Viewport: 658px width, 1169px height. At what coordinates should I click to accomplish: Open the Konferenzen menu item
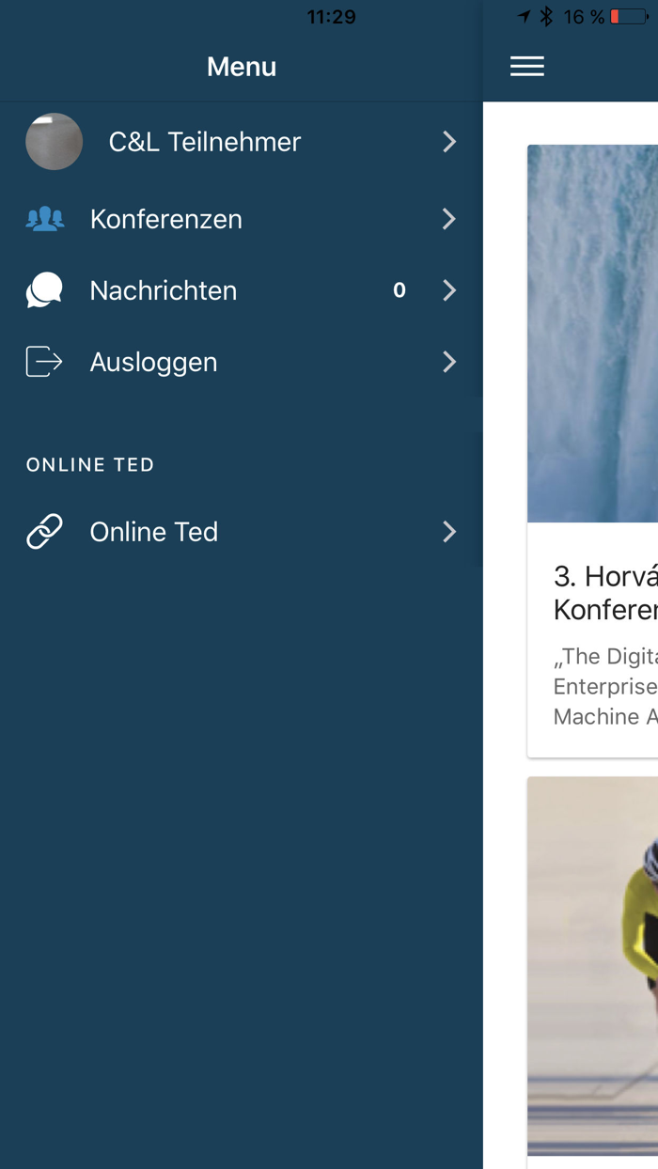click(x=166, y=219)
